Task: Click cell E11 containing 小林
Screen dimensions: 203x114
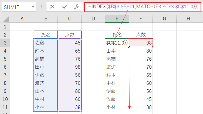Action: point(117,107)
